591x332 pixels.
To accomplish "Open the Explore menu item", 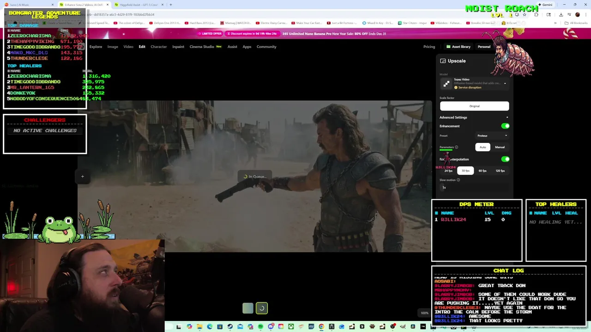I will point(96,47).
